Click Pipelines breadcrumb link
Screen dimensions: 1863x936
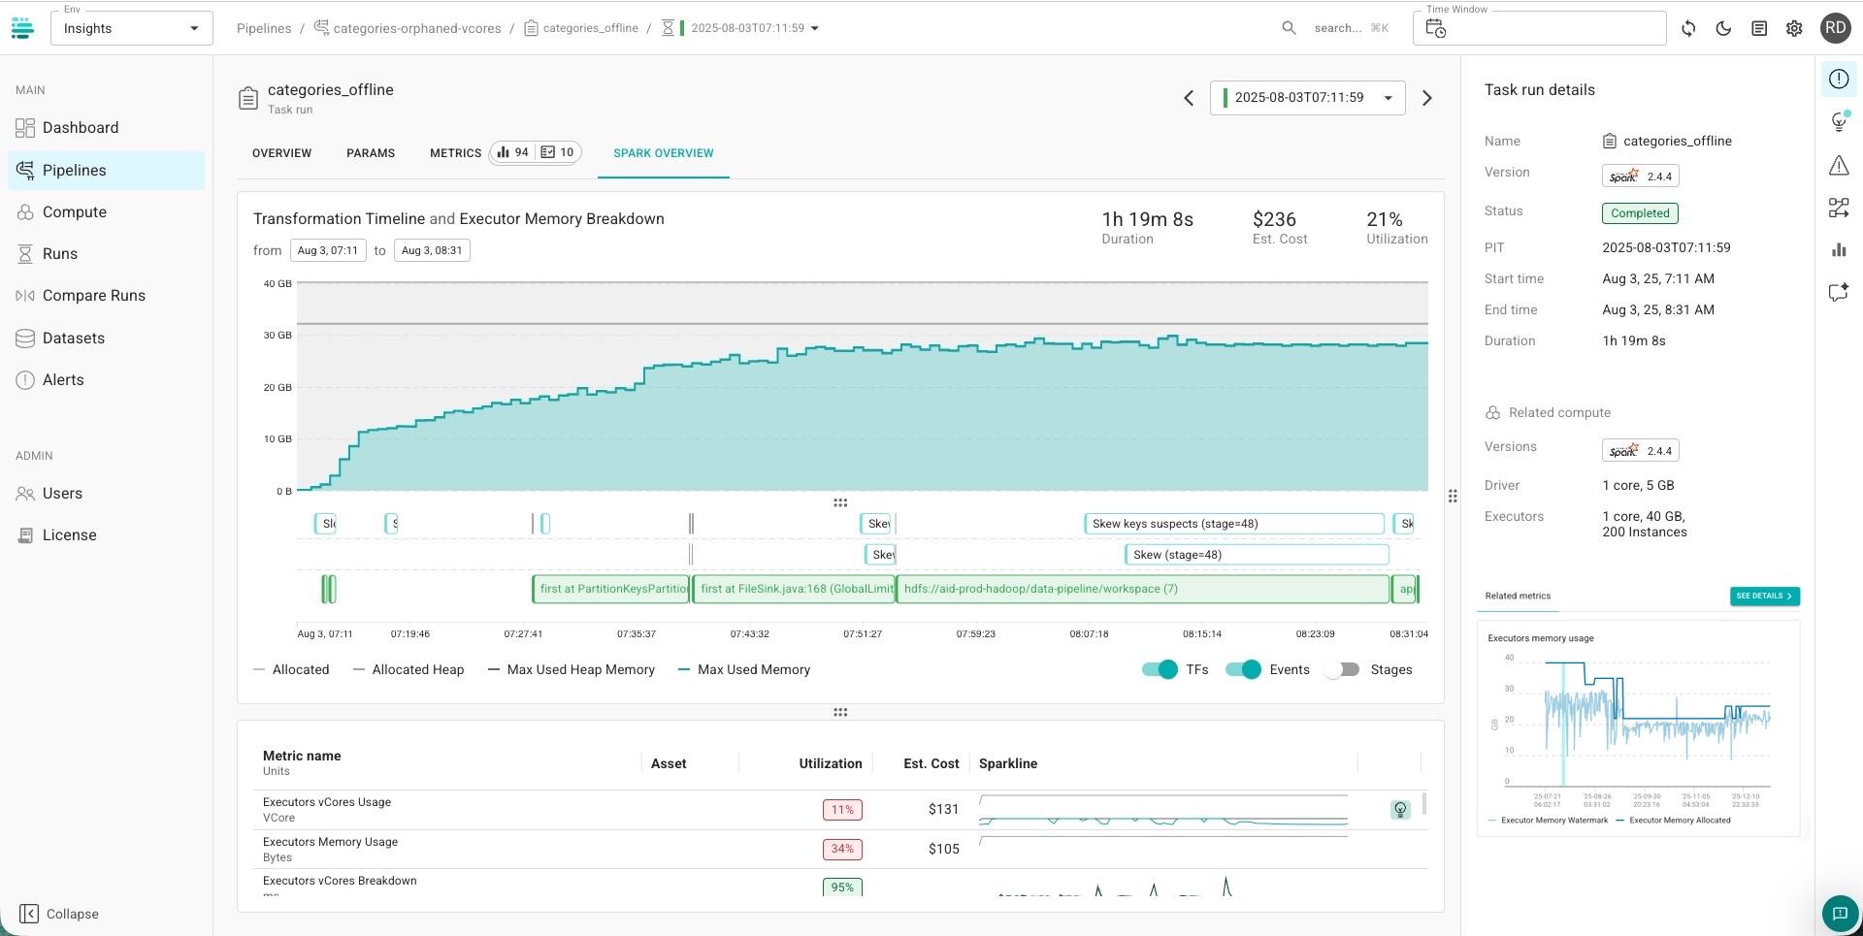point(264,28)
